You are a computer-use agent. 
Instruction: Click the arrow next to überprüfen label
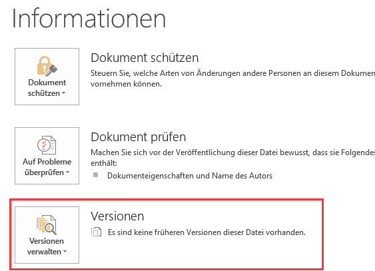point(68,172)
